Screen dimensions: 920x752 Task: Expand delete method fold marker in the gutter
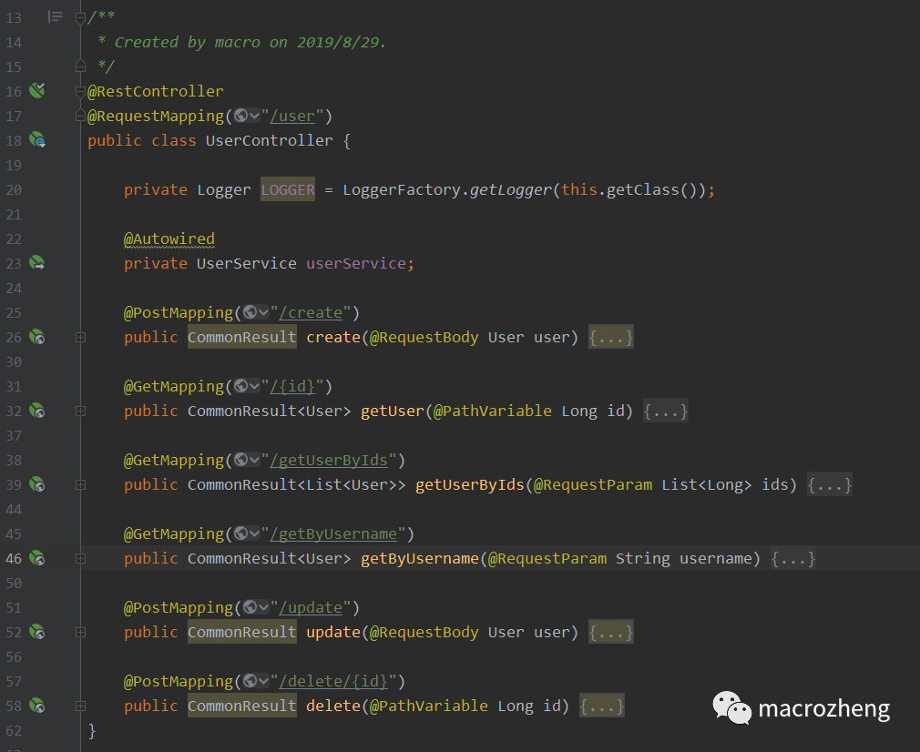pos(80,706)
